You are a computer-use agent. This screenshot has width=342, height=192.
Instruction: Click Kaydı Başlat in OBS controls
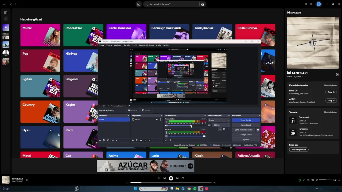[x=246, y=125]
